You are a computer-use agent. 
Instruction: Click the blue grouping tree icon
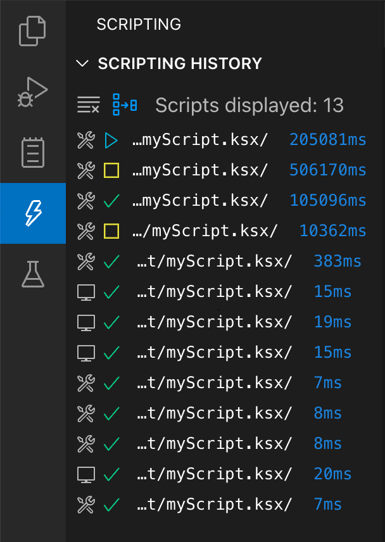pos(124,104)
